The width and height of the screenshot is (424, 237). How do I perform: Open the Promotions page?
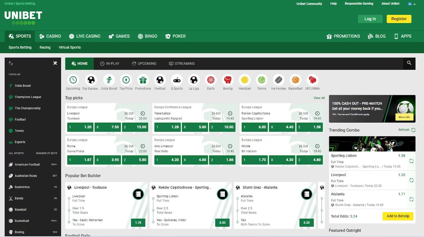[343, 36]
